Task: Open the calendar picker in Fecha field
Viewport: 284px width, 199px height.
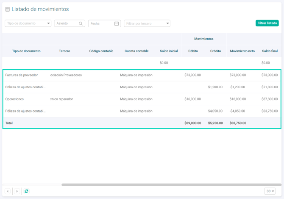Action: 117,24
